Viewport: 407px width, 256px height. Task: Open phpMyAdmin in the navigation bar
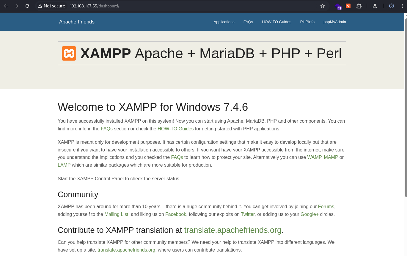pos(335,22)
